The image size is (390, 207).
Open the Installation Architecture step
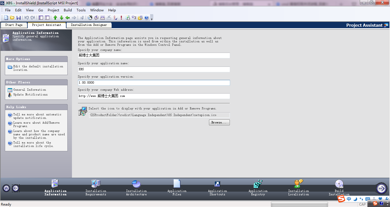136,188
